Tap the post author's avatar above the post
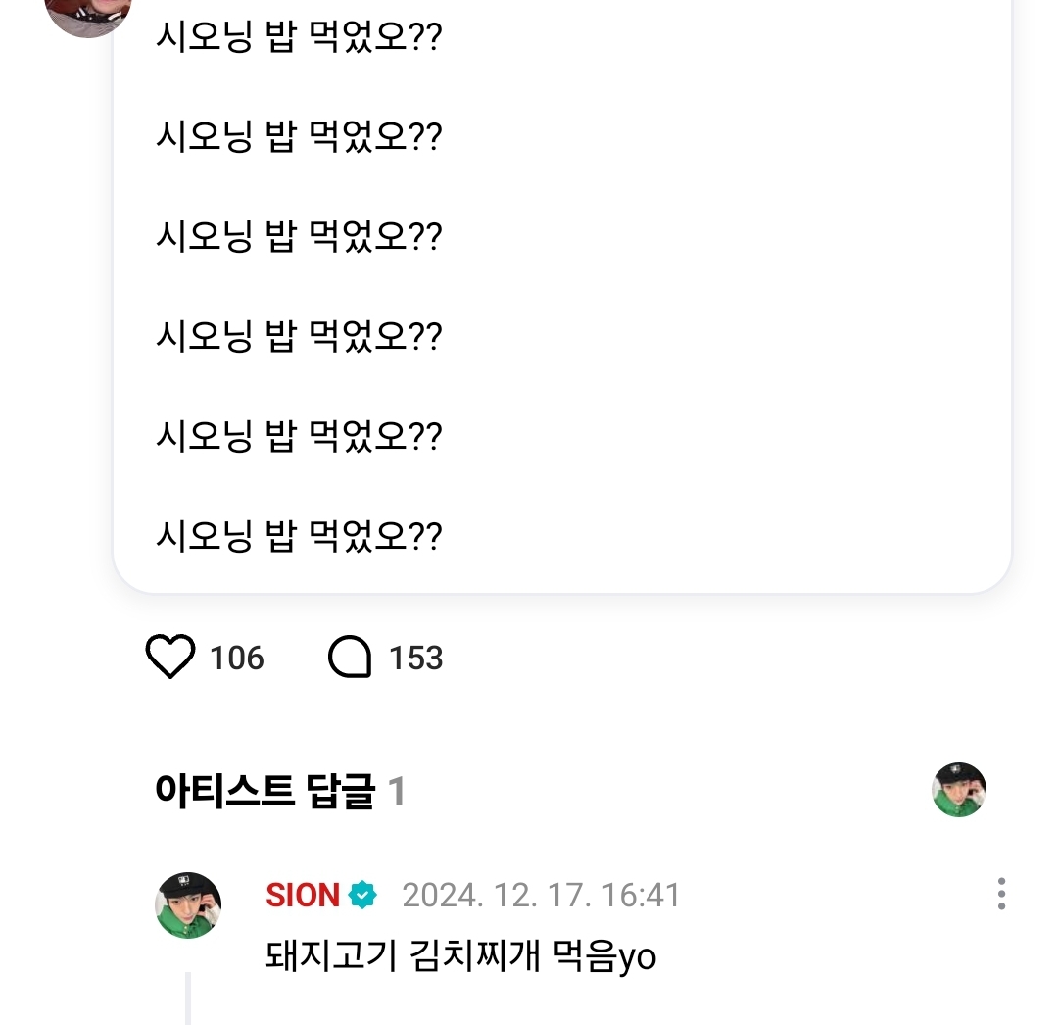This screenshot has height=1025, width=1058. [x=88, y=12]
